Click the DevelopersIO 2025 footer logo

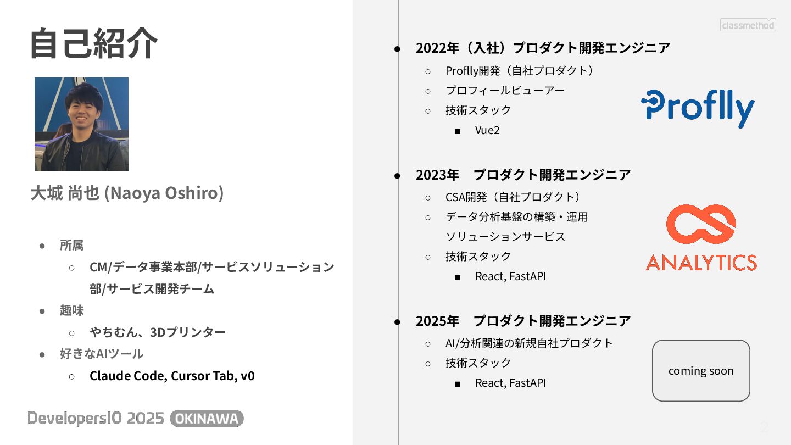(96, 419)
